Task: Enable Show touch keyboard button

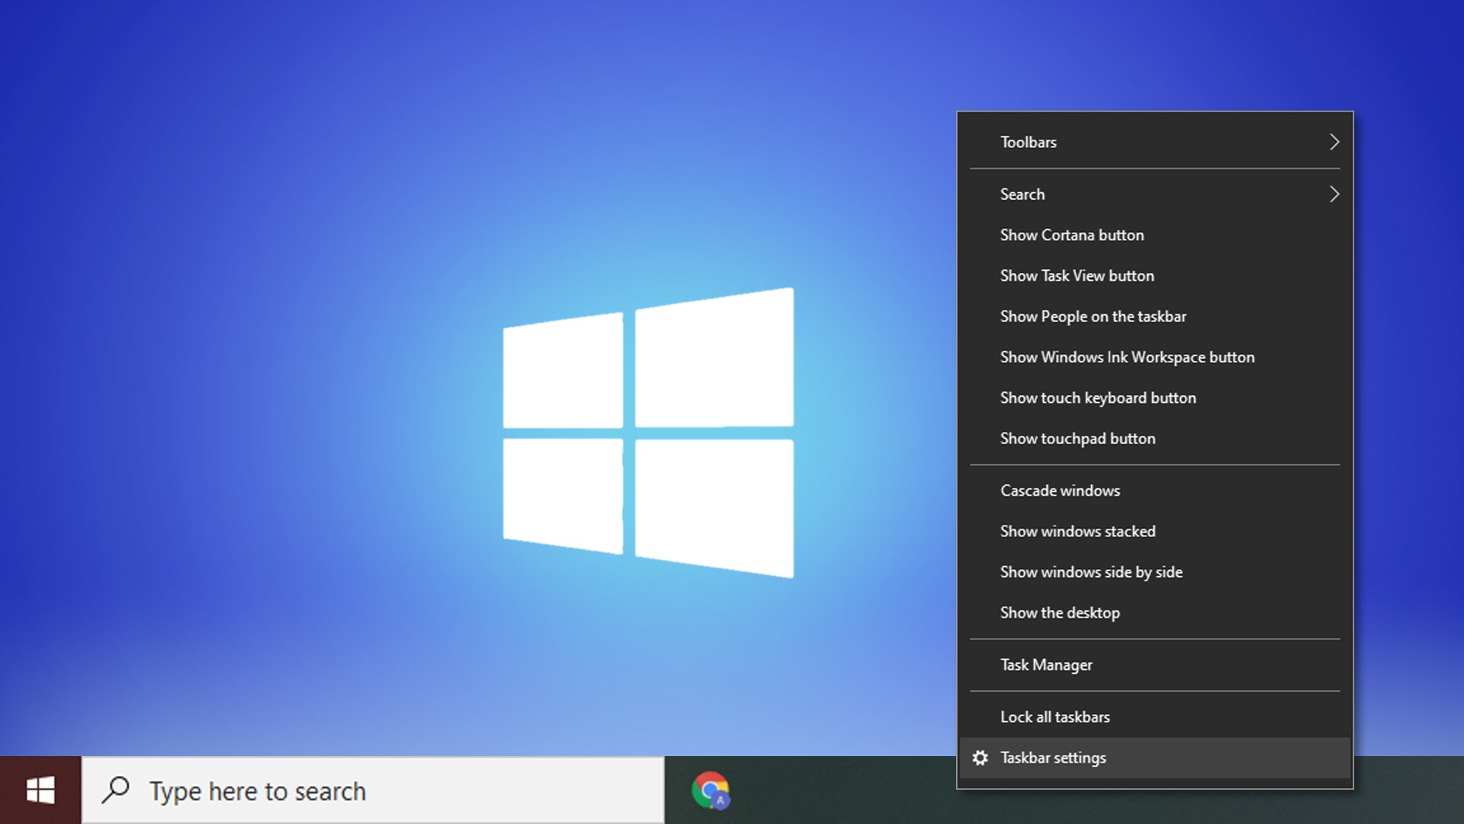Action: (x=1098, y=397)
